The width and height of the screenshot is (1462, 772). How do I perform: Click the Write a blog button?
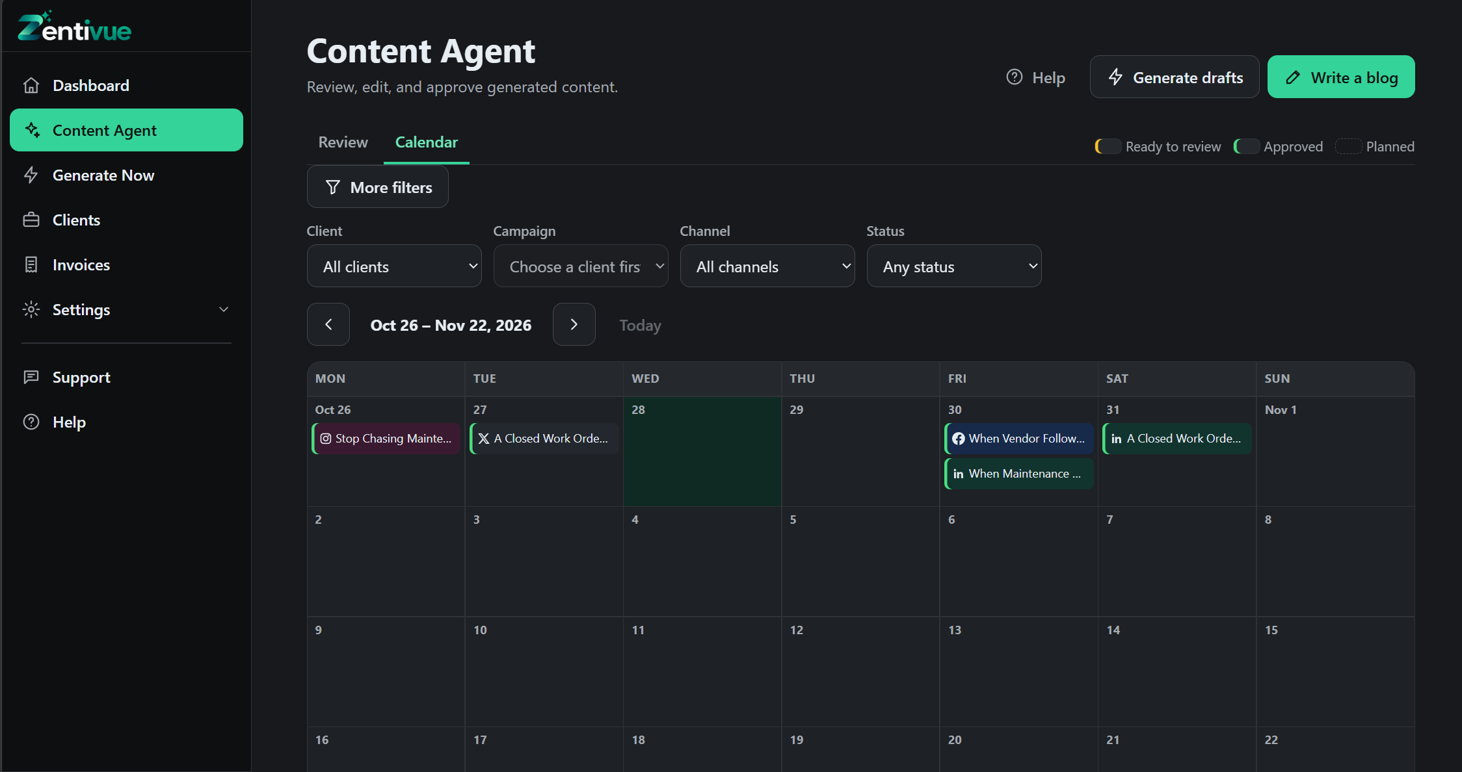click(1341, 77)
